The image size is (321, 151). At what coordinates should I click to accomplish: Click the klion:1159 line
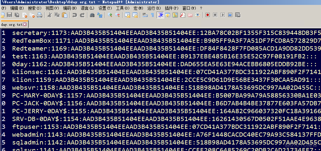point(167,80)
